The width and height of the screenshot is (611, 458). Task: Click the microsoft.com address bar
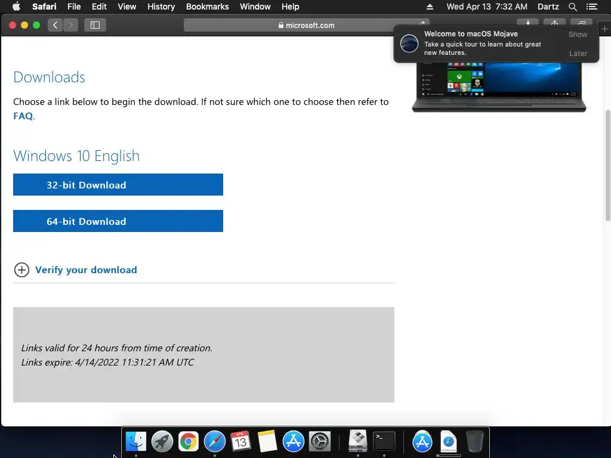[x=306, y=25]
